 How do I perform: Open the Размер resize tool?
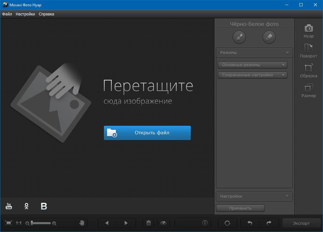click(309, 90)
